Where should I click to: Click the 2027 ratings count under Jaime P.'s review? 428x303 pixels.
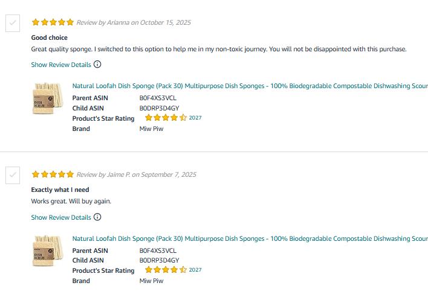pos(195,270)
